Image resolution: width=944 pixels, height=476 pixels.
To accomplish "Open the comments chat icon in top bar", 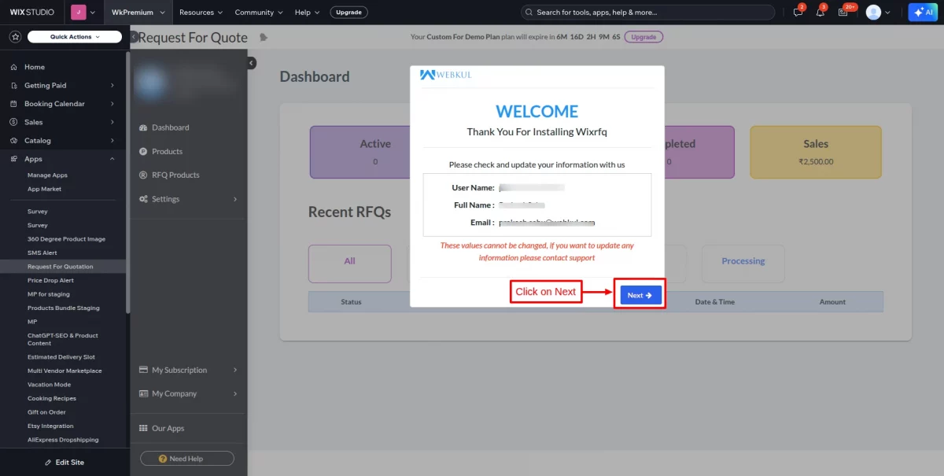I will [x=798, y=13].
